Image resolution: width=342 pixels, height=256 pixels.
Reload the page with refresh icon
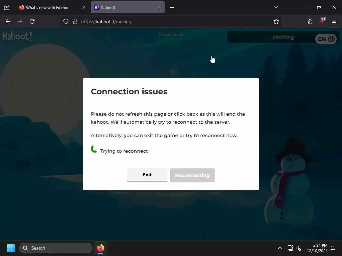point(32,22)
